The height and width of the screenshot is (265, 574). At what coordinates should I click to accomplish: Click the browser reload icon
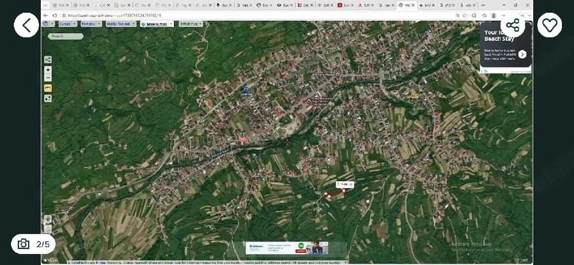(55, 15)
